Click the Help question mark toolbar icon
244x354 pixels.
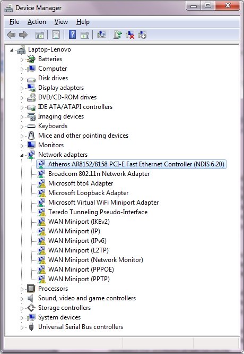[x=72, y=35]
